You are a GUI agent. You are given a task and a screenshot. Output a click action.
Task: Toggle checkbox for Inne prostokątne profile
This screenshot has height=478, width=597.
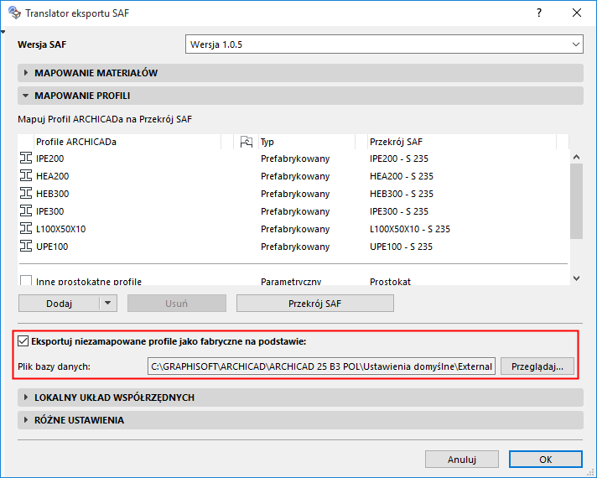pos(26,281)
